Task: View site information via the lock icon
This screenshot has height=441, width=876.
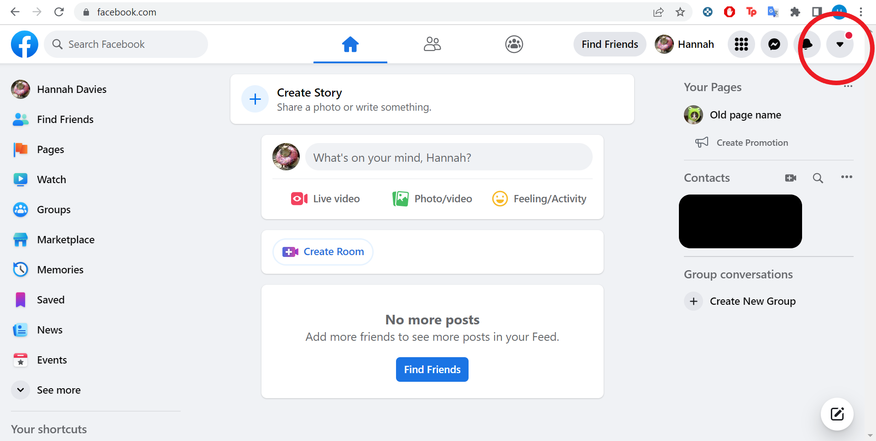Action: click(86, 12)
